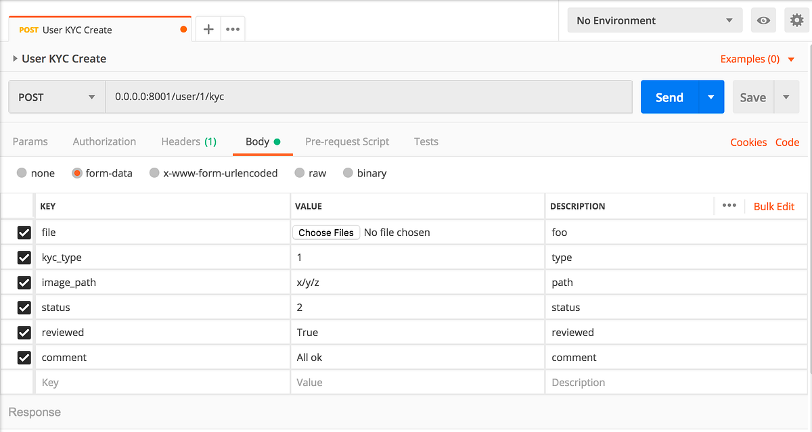Image resolution: width=812 pixels, height=432 pixels.
Task: Open the Authorization tab
Action: tap(104, 141)
